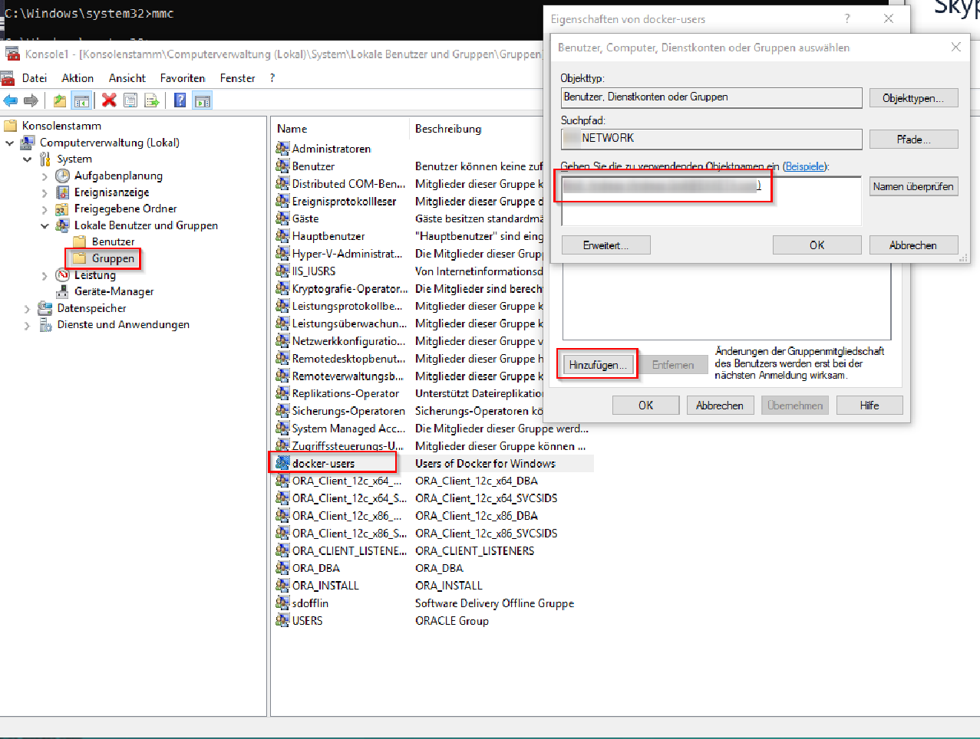Viewport: 980px width, 739px height.
Task: Open the Beispiele help link
Action: pos(805,166)
